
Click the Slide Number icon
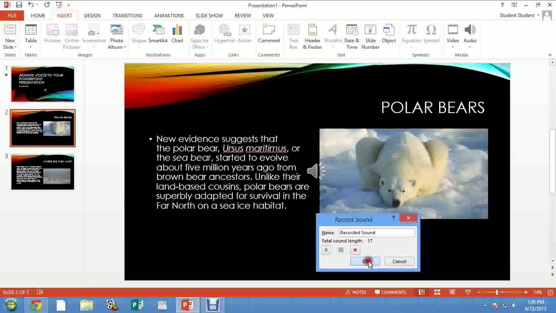pos(370,37)
